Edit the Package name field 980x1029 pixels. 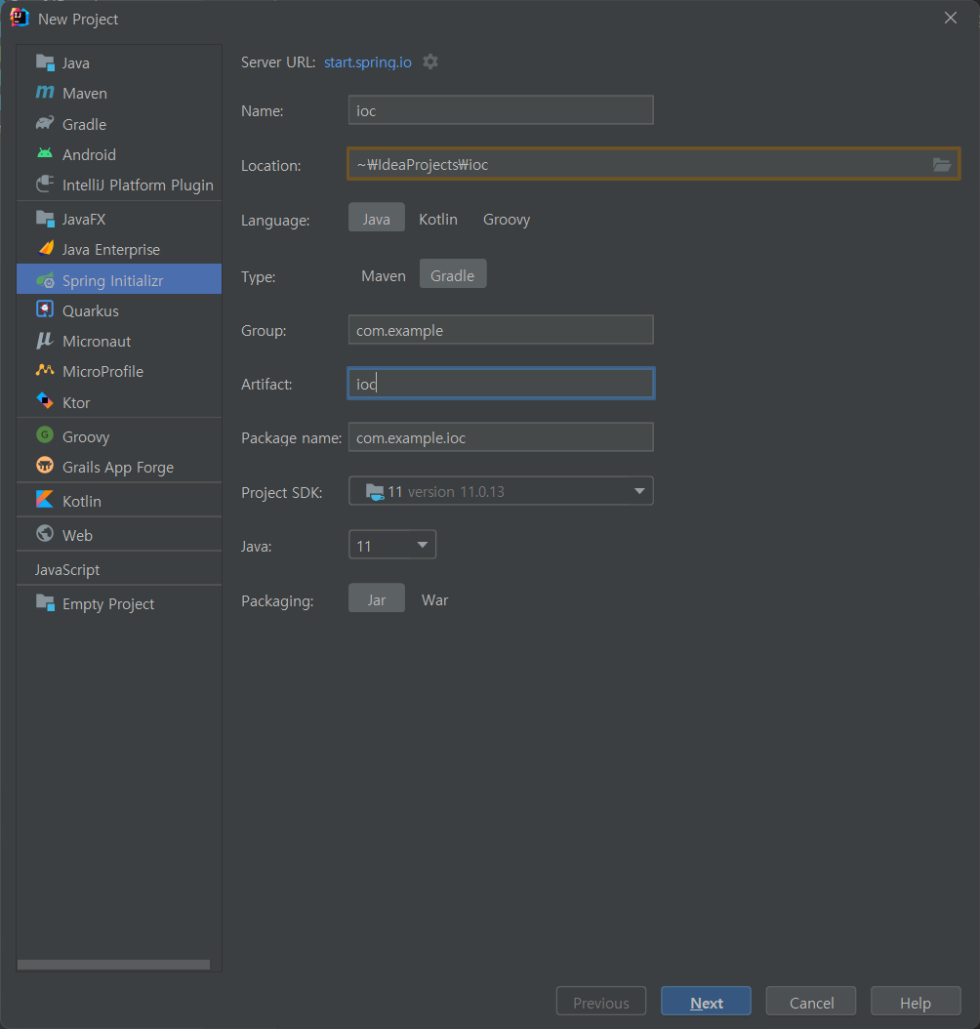click(501, 437)
